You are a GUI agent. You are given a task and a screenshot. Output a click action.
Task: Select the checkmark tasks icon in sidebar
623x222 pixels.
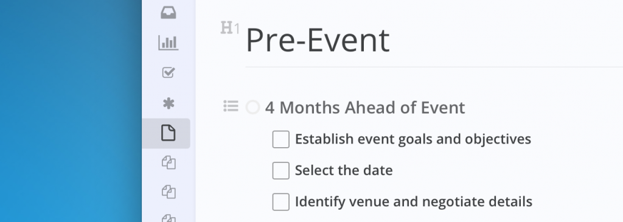tap(169, 72)
